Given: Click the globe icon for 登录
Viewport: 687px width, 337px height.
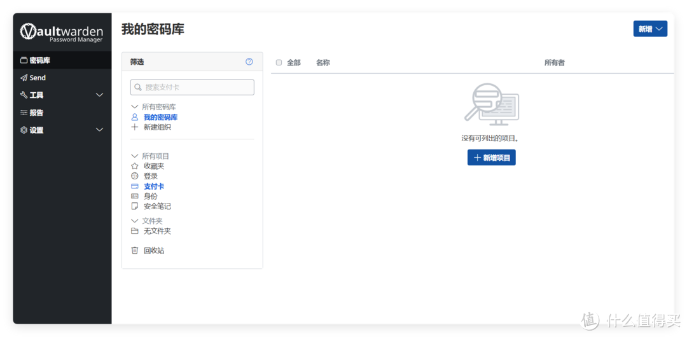Looking at the screenshot, I should click(x=134, y=176).
